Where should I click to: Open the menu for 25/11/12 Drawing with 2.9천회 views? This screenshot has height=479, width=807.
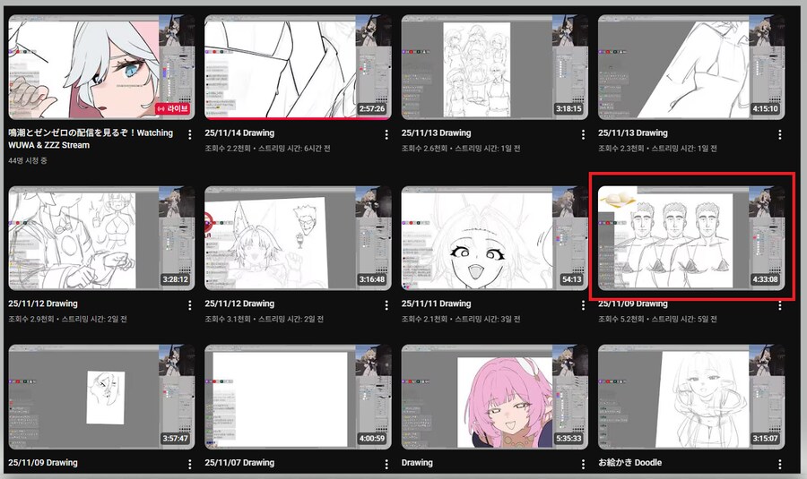[x=190, y=305]
